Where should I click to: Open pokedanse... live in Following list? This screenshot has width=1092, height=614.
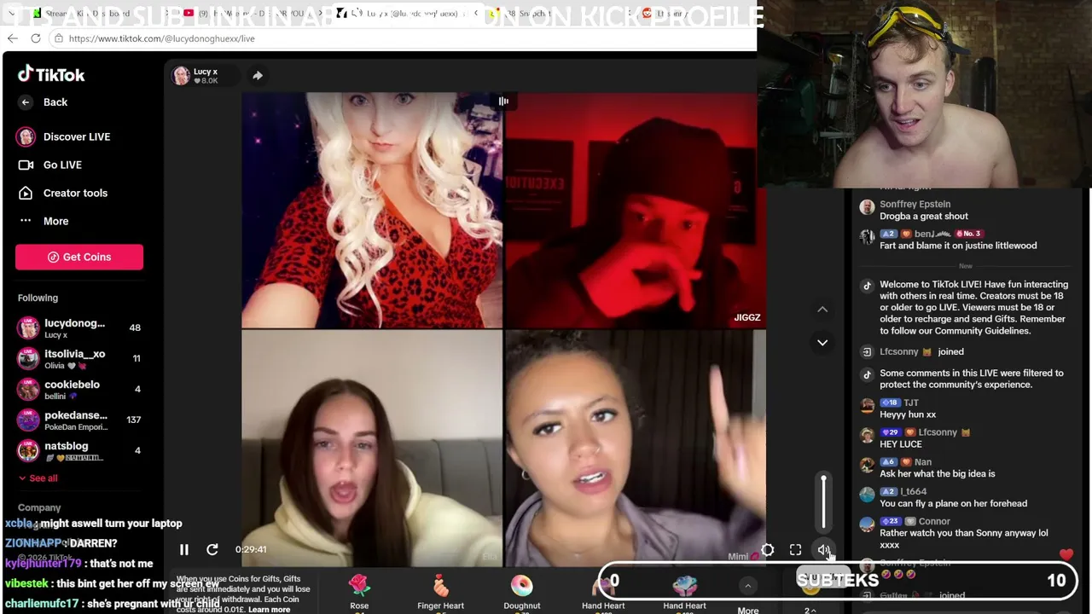pyautogui.click(x=79, y=420)
